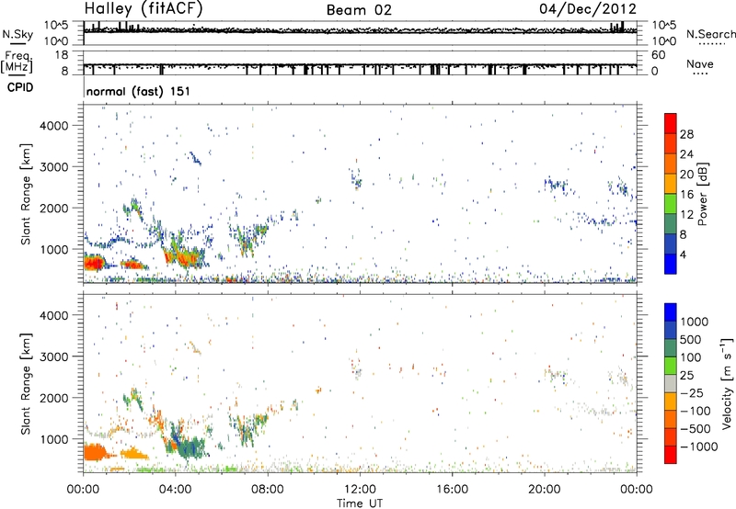Screen dimensions: 736x509
Task: Pick the orange -100 to -500 velocity swatch
Action: point(671,419)
